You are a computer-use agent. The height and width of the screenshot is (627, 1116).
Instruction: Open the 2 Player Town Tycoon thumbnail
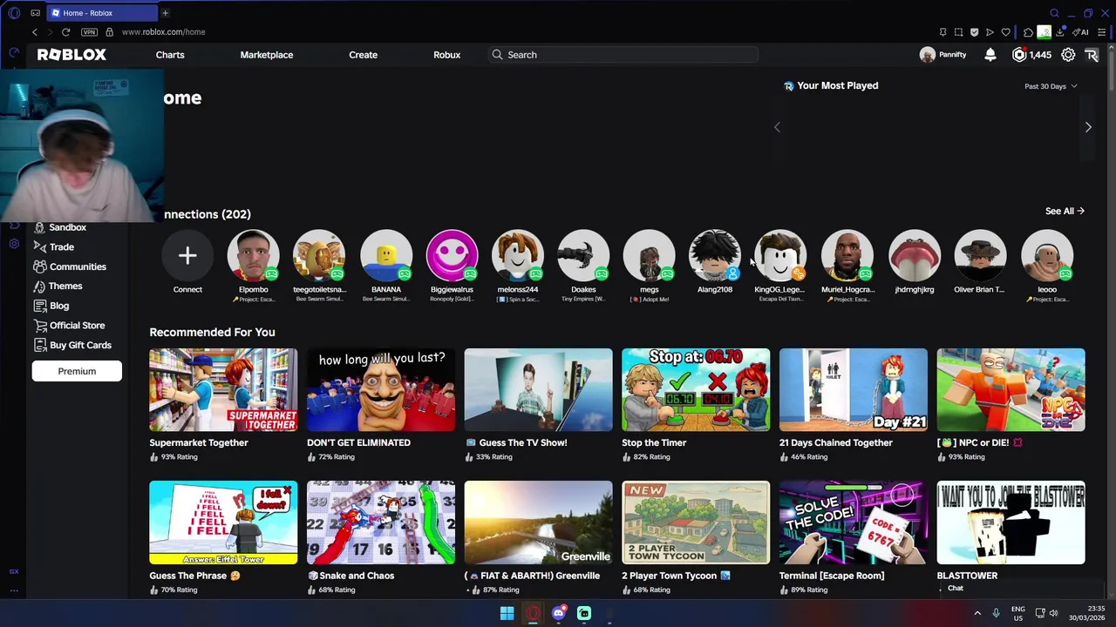[696, 522]
